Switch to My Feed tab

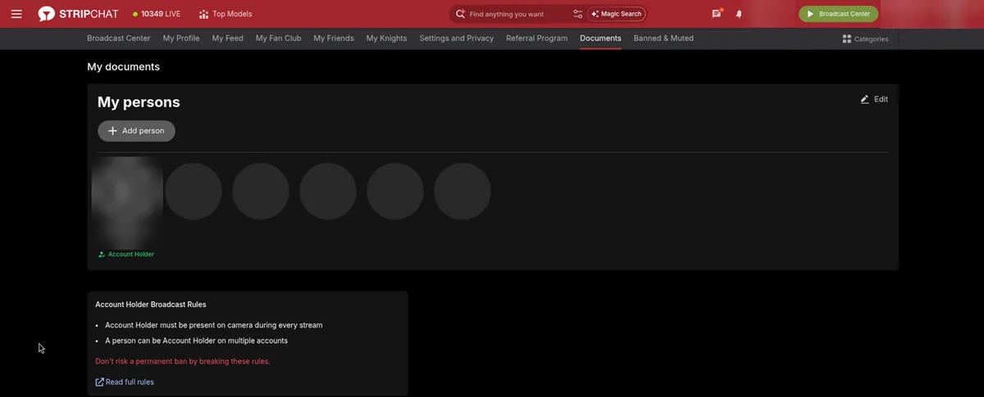point(227,38)
